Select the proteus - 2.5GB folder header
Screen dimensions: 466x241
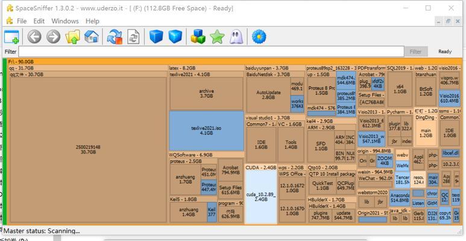(193, 161)
